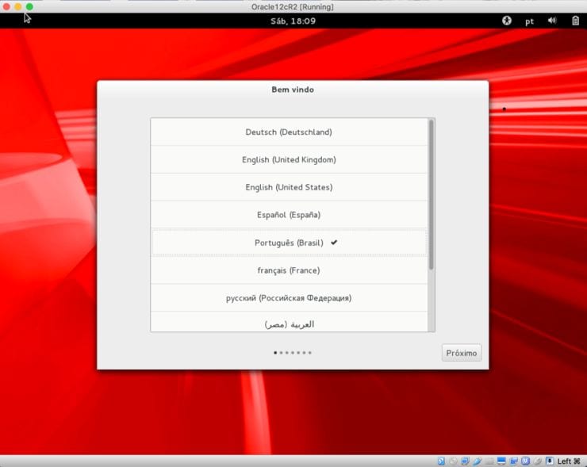587x467 pixels.
Task: Open the pt keyboard layout selector
Action: tap(529, 21)
